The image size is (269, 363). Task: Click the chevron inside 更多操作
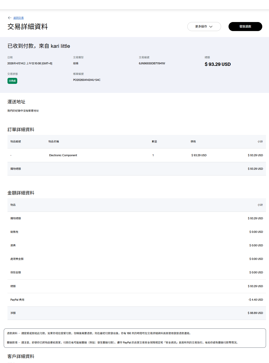pyautogui.click(x=211, y=27)
